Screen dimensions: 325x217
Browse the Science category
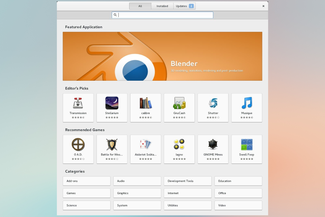click(87, 205)
